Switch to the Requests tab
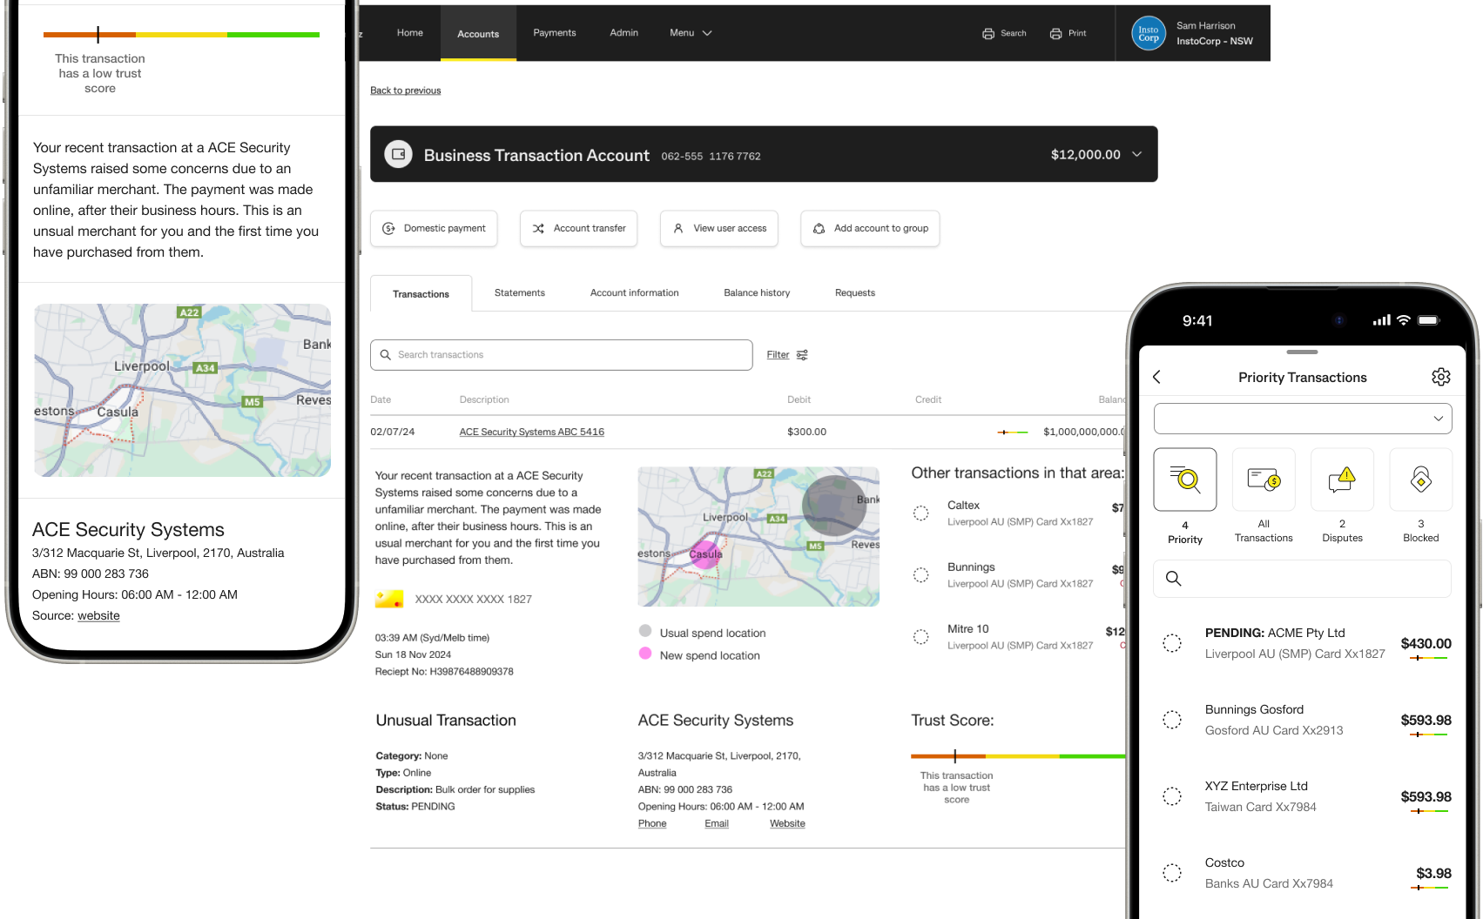The image size is (1483, 919). coord(855,293)
